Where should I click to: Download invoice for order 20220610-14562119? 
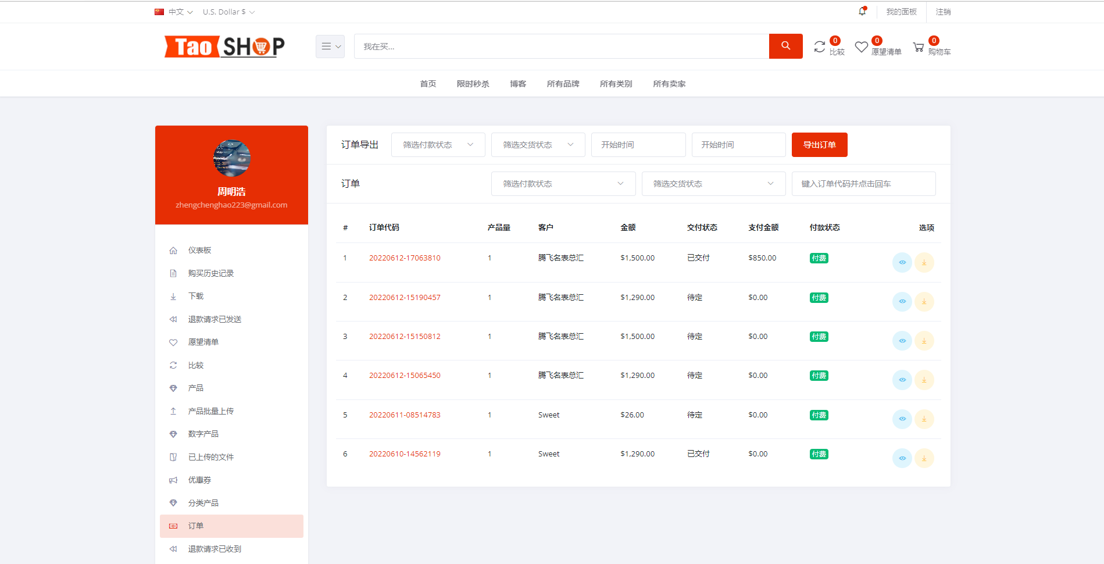pyautogui.click(x=924, y=458)
